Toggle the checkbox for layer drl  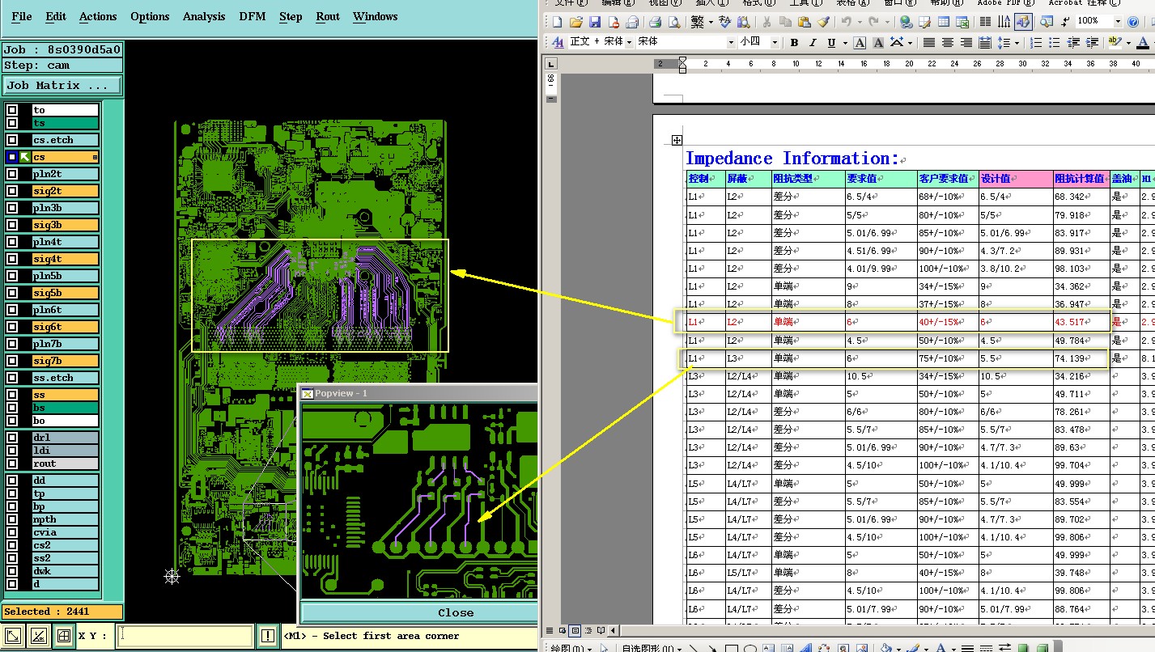click(x=12, y=438)
